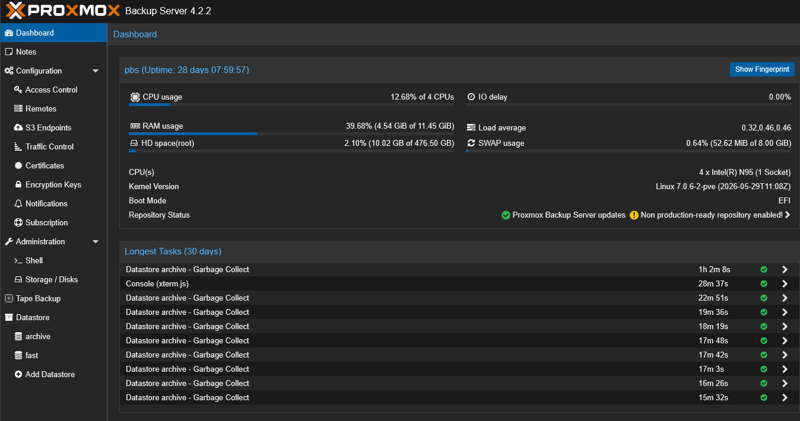Click the 17m 42s Garbage Collect row

[x=459, y=355]
